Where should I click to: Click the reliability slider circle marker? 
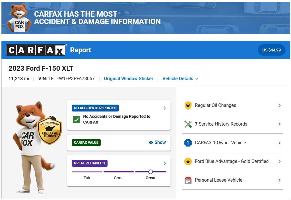coord(151,172)
